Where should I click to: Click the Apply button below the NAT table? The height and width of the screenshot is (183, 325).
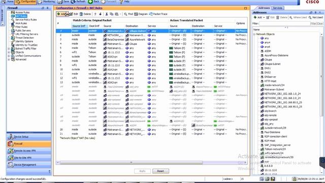click(142, 171)
